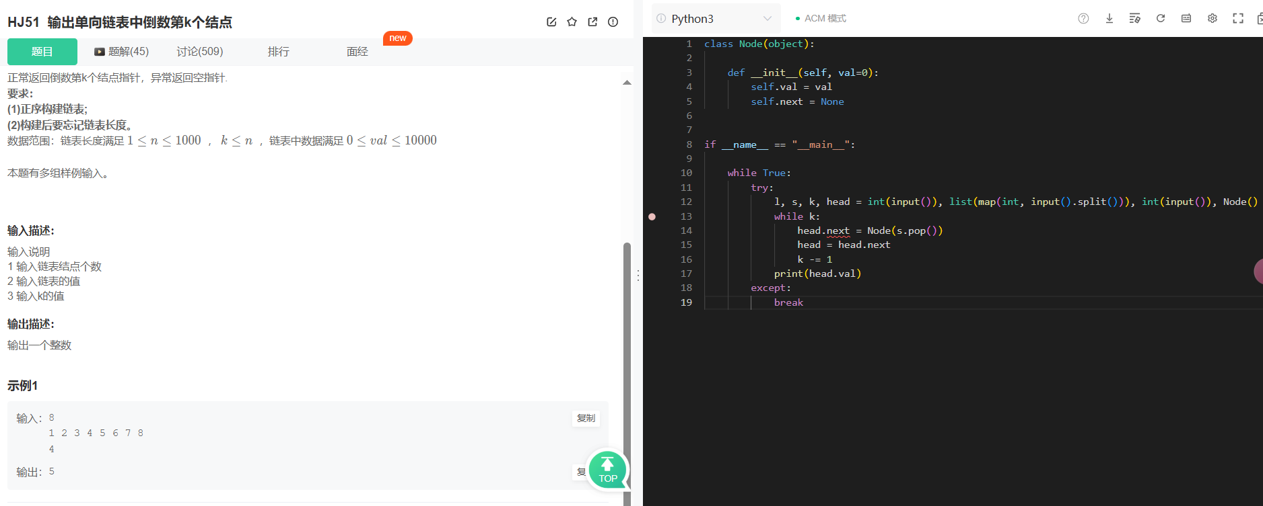The height and width of the screenshot is (506, 1263).
Task: Click the '示例1' heading
Action: click(23, 386)
